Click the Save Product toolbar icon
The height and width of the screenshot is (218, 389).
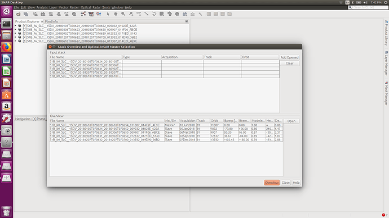coord(26,14)
